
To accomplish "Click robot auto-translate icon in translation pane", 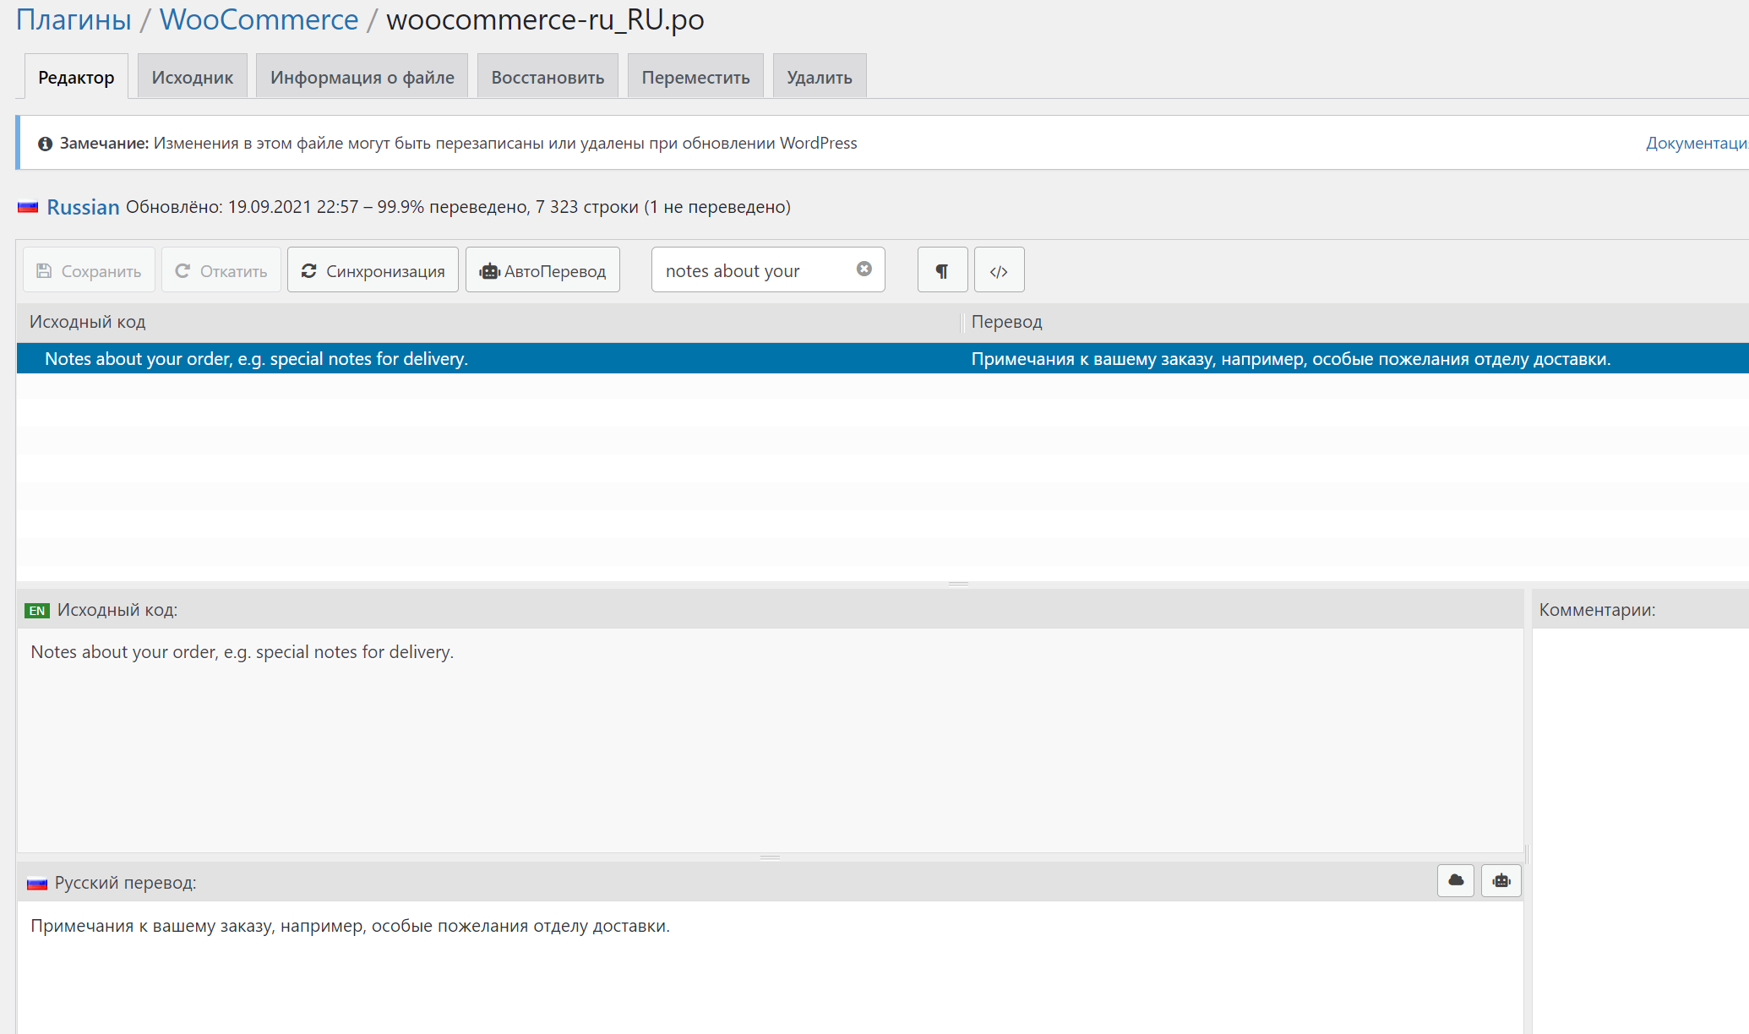I will pos(1501,880).
